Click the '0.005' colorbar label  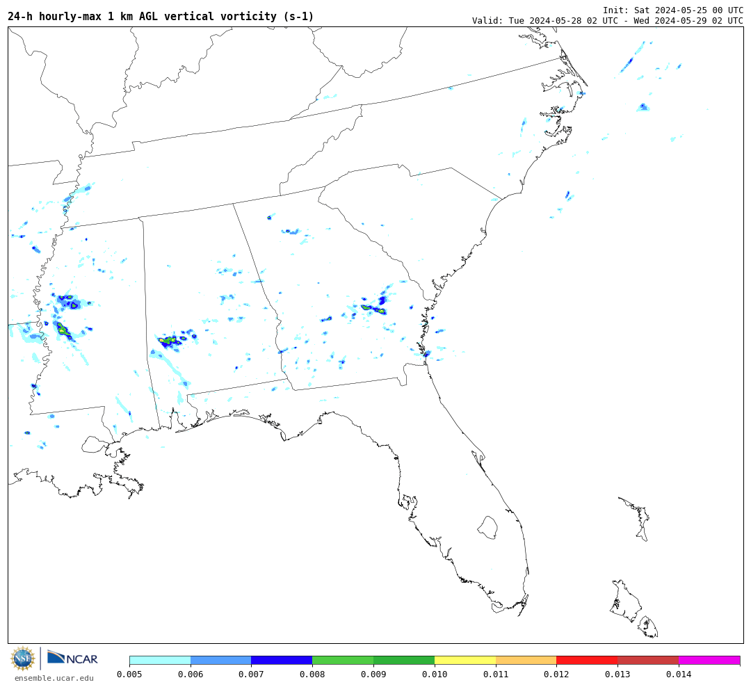(x=129, y=674)
